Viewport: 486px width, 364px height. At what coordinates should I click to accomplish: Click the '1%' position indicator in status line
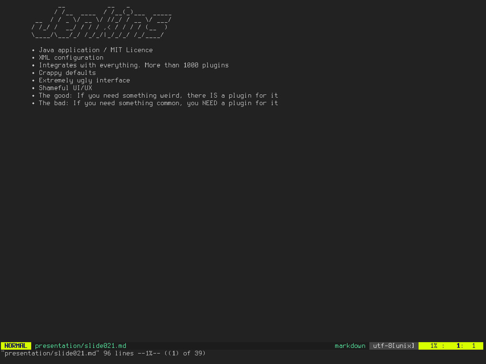click(x=434, y=346)
